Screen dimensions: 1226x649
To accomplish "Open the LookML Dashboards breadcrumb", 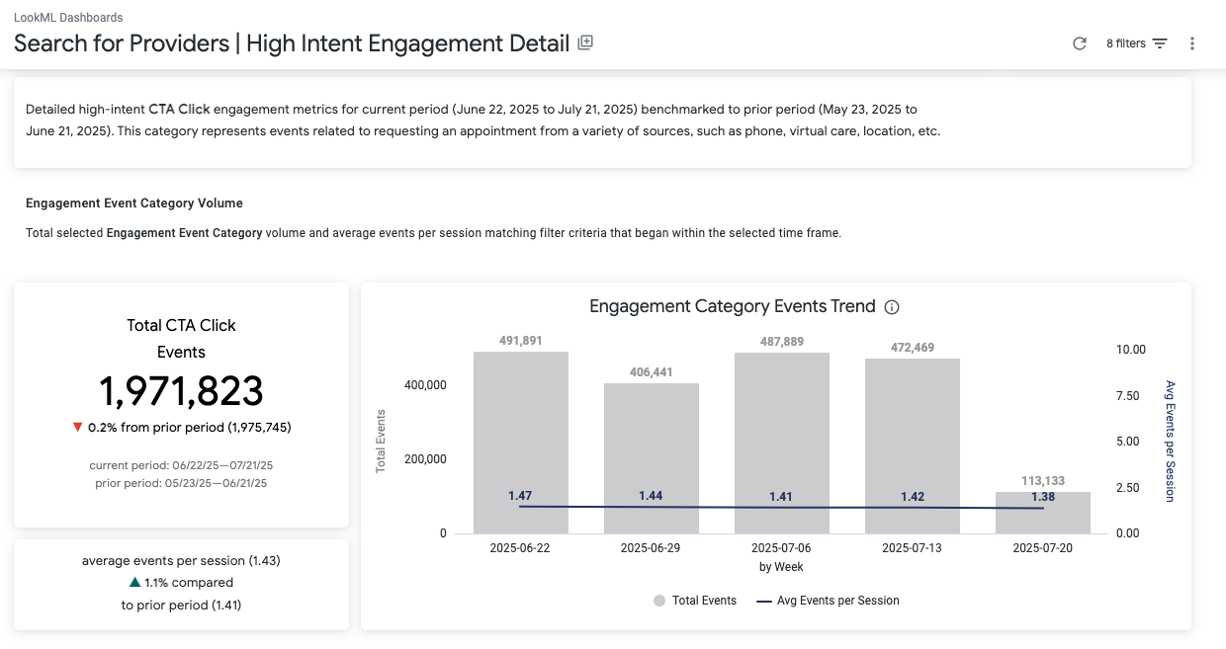I will (68, 18).
